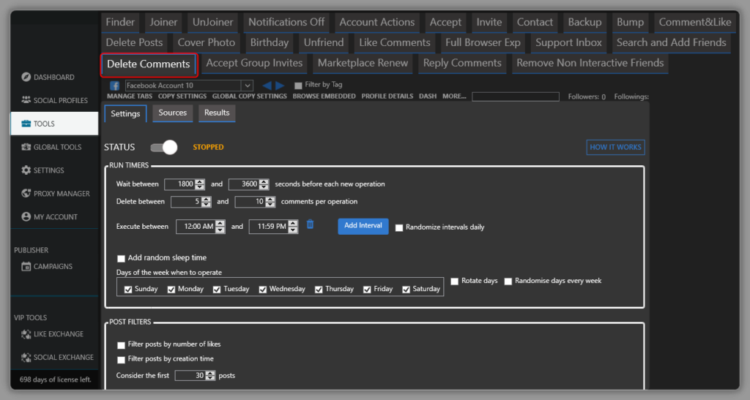The image size is (750, 400).
Task: Click GLOBAL COPY SETTINGS link
Action: 249,96
